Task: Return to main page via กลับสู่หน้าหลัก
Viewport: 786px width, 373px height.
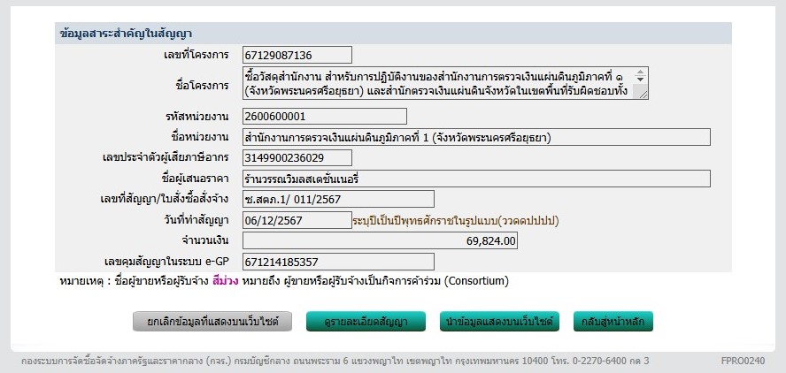Action: coord(613,322)
